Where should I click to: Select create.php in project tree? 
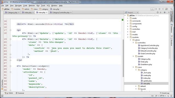[146, 75]
